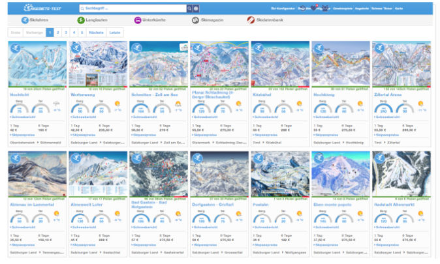
Task: Click skier badge on Hochficht map
Action: [x=16, y=48]
